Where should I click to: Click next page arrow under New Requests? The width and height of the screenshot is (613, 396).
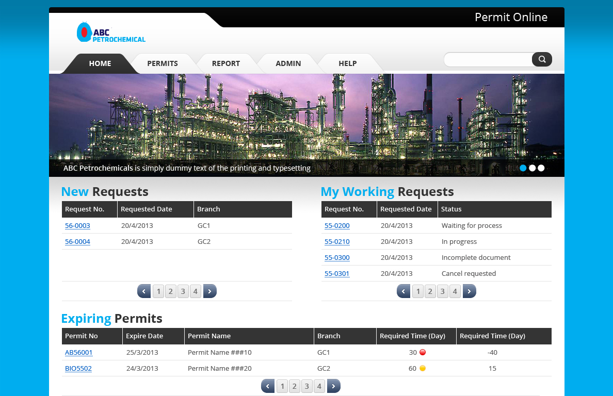click(209, 291)
